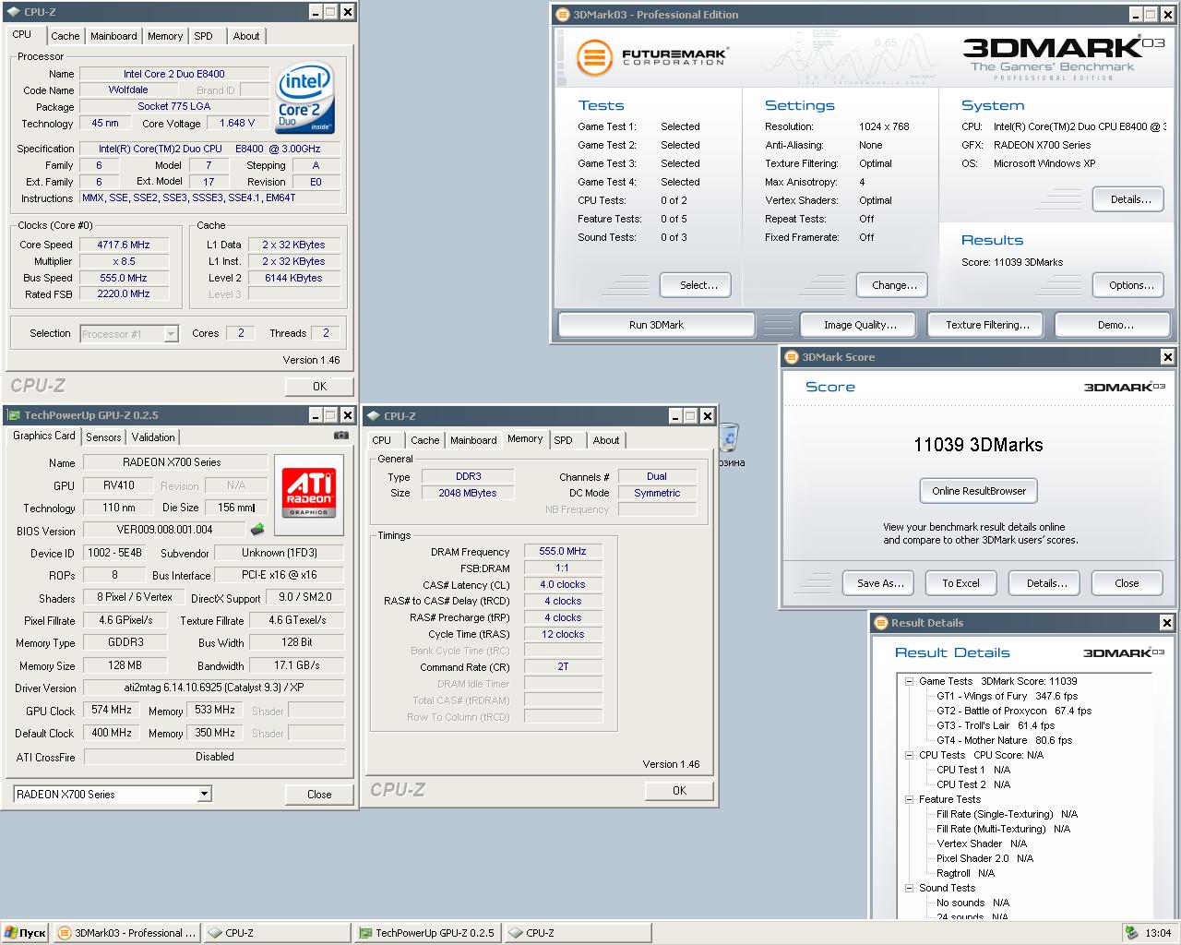1181x945 pixels.
Task: Select Ragtroll N/A result row
Action: [965, 873]
